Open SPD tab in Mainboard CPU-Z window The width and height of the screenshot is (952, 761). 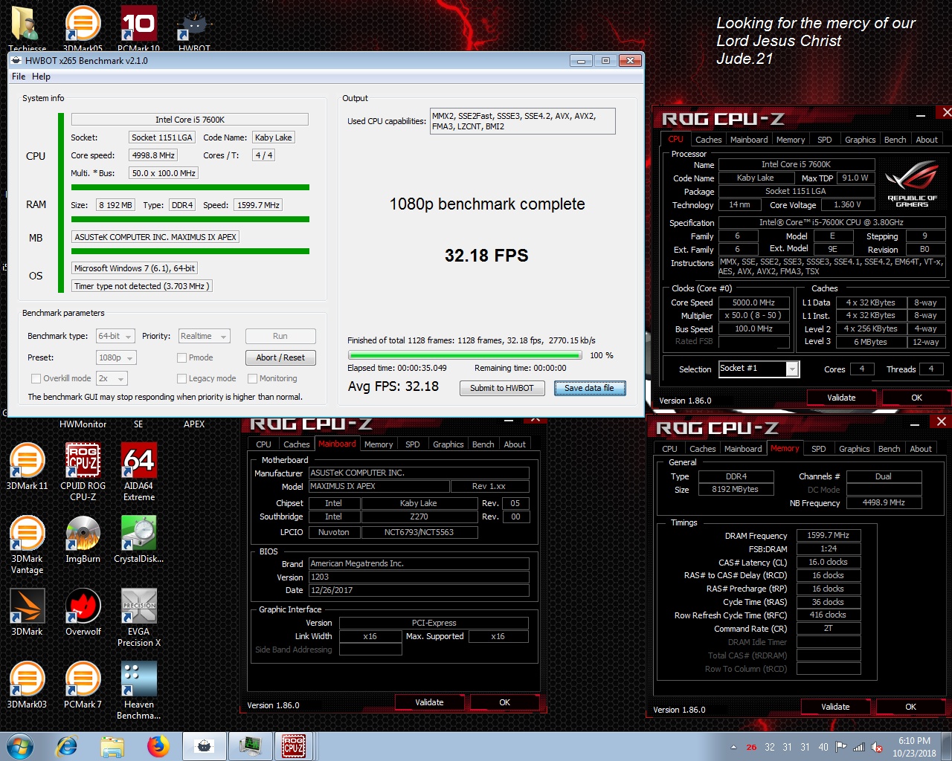click(412, 444)
